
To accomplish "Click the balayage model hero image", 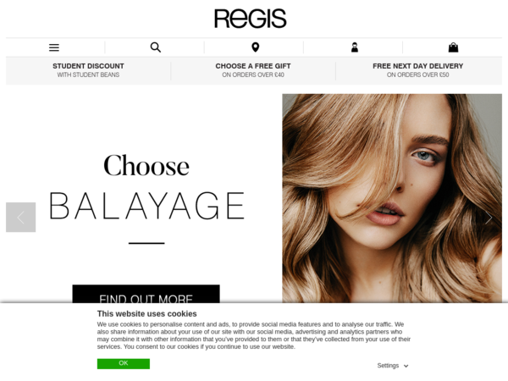I will (x=392, y=198).
